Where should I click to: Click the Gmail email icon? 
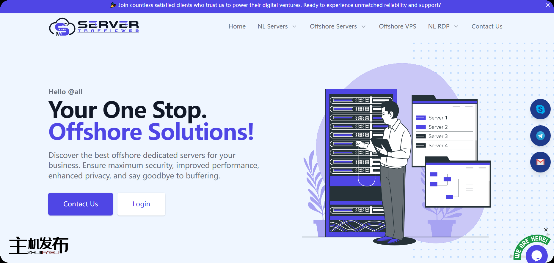[540, 162]
